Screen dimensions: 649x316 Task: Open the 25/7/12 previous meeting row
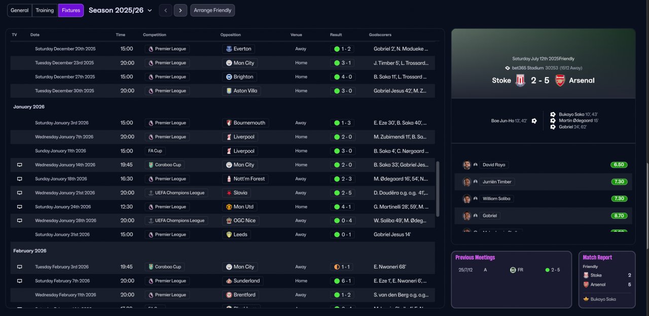[511, 270]
